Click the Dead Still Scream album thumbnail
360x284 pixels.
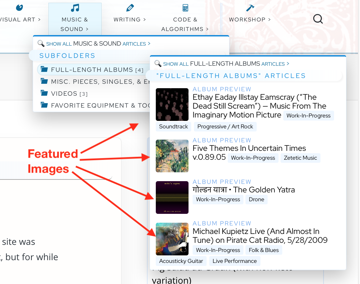[172, 105]
